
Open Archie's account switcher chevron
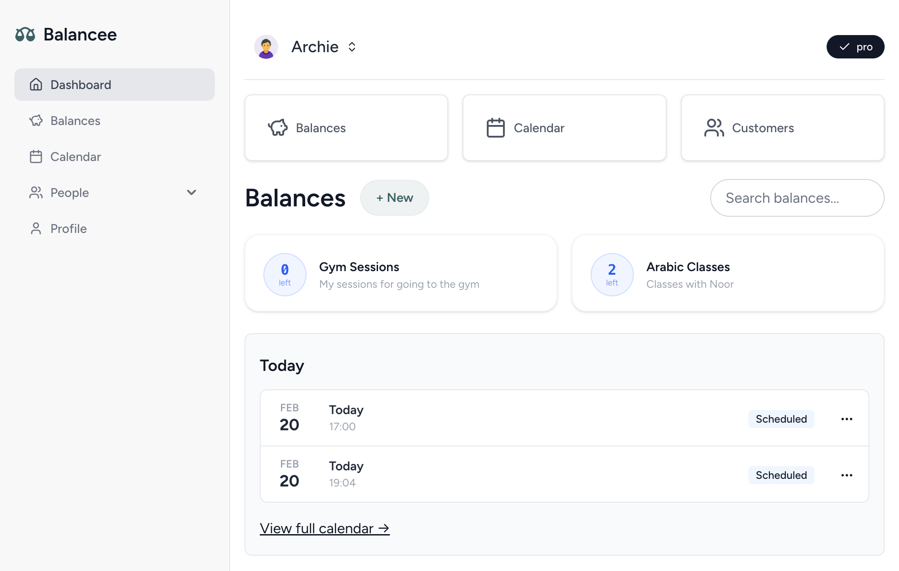352,46
